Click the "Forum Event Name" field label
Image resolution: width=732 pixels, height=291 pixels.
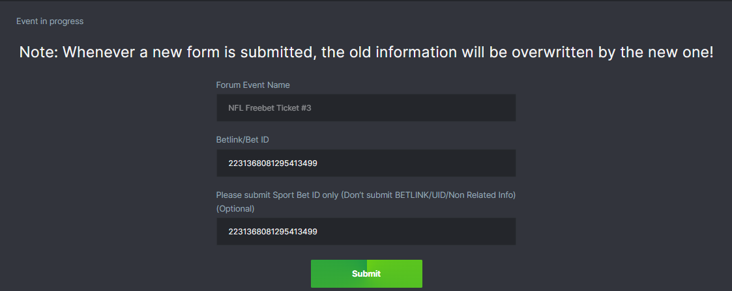[253, 85]
